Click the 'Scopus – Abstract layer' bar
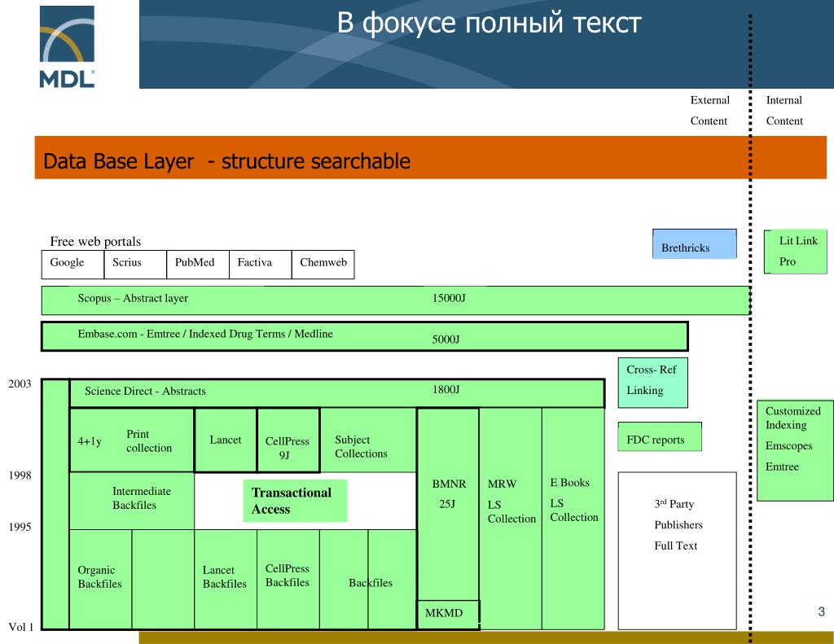834x644 pixels. coord(396,300)
